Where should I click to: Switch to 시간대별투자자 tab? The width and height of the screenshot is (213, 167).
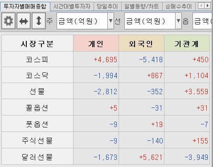coord(72,7)
